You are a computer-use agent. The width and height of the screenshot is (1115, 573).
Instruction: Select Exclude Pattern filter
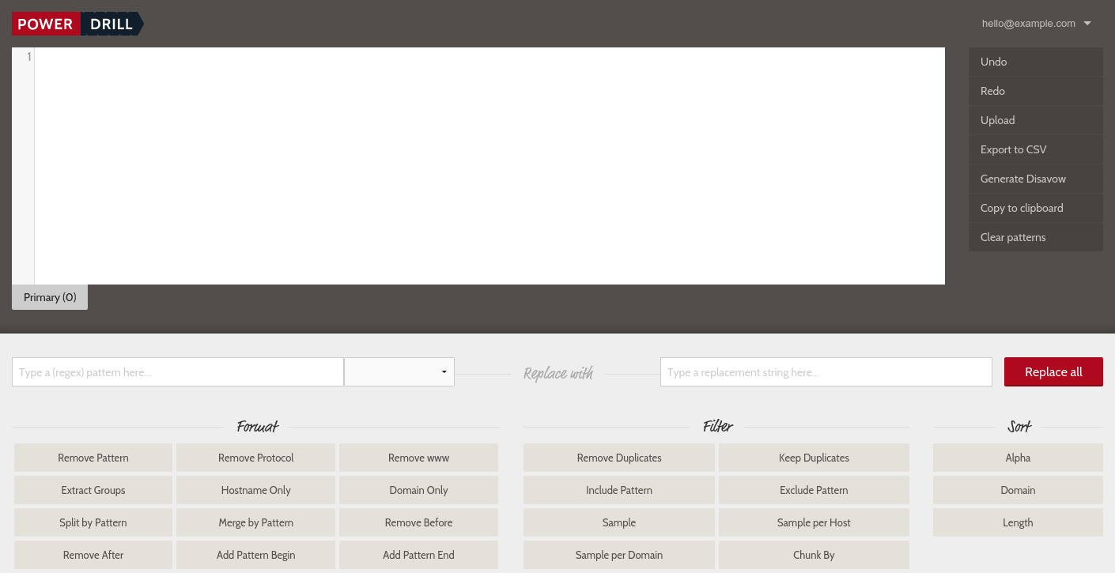tap(814, 490)
